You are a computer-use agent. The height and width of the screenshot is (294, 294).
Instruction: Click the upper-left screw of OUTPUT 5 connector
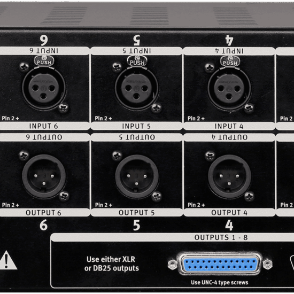117,156
